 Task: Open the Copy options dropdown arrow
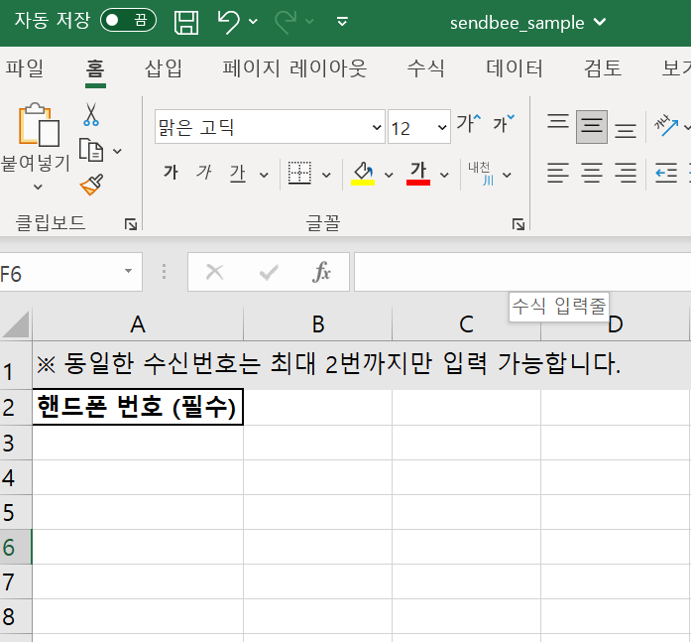pyautogui.click(x=117, y=151)
